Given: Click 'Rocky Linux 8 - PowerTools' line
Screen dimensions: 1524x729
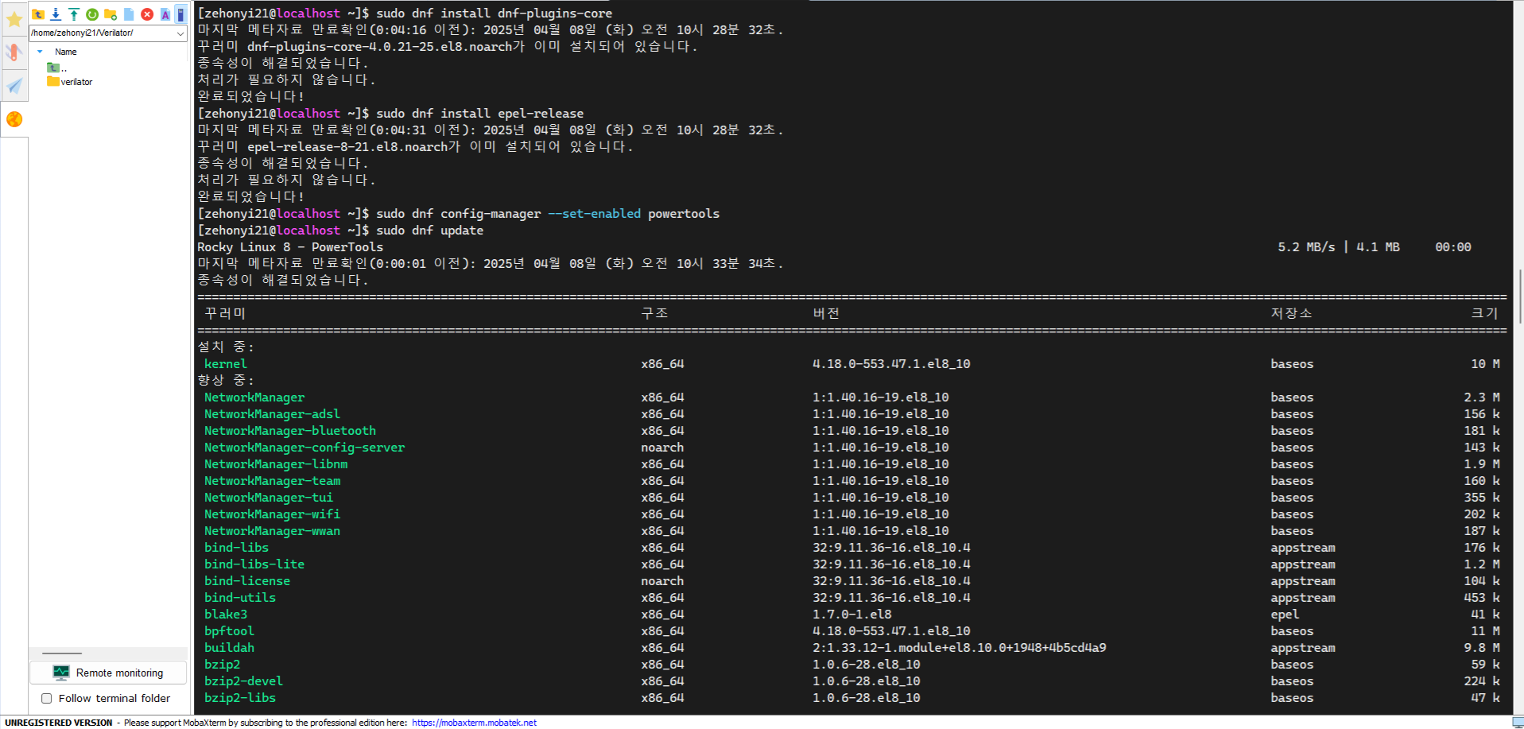Looking at the screenshot, I should click(x=290, y=247).
